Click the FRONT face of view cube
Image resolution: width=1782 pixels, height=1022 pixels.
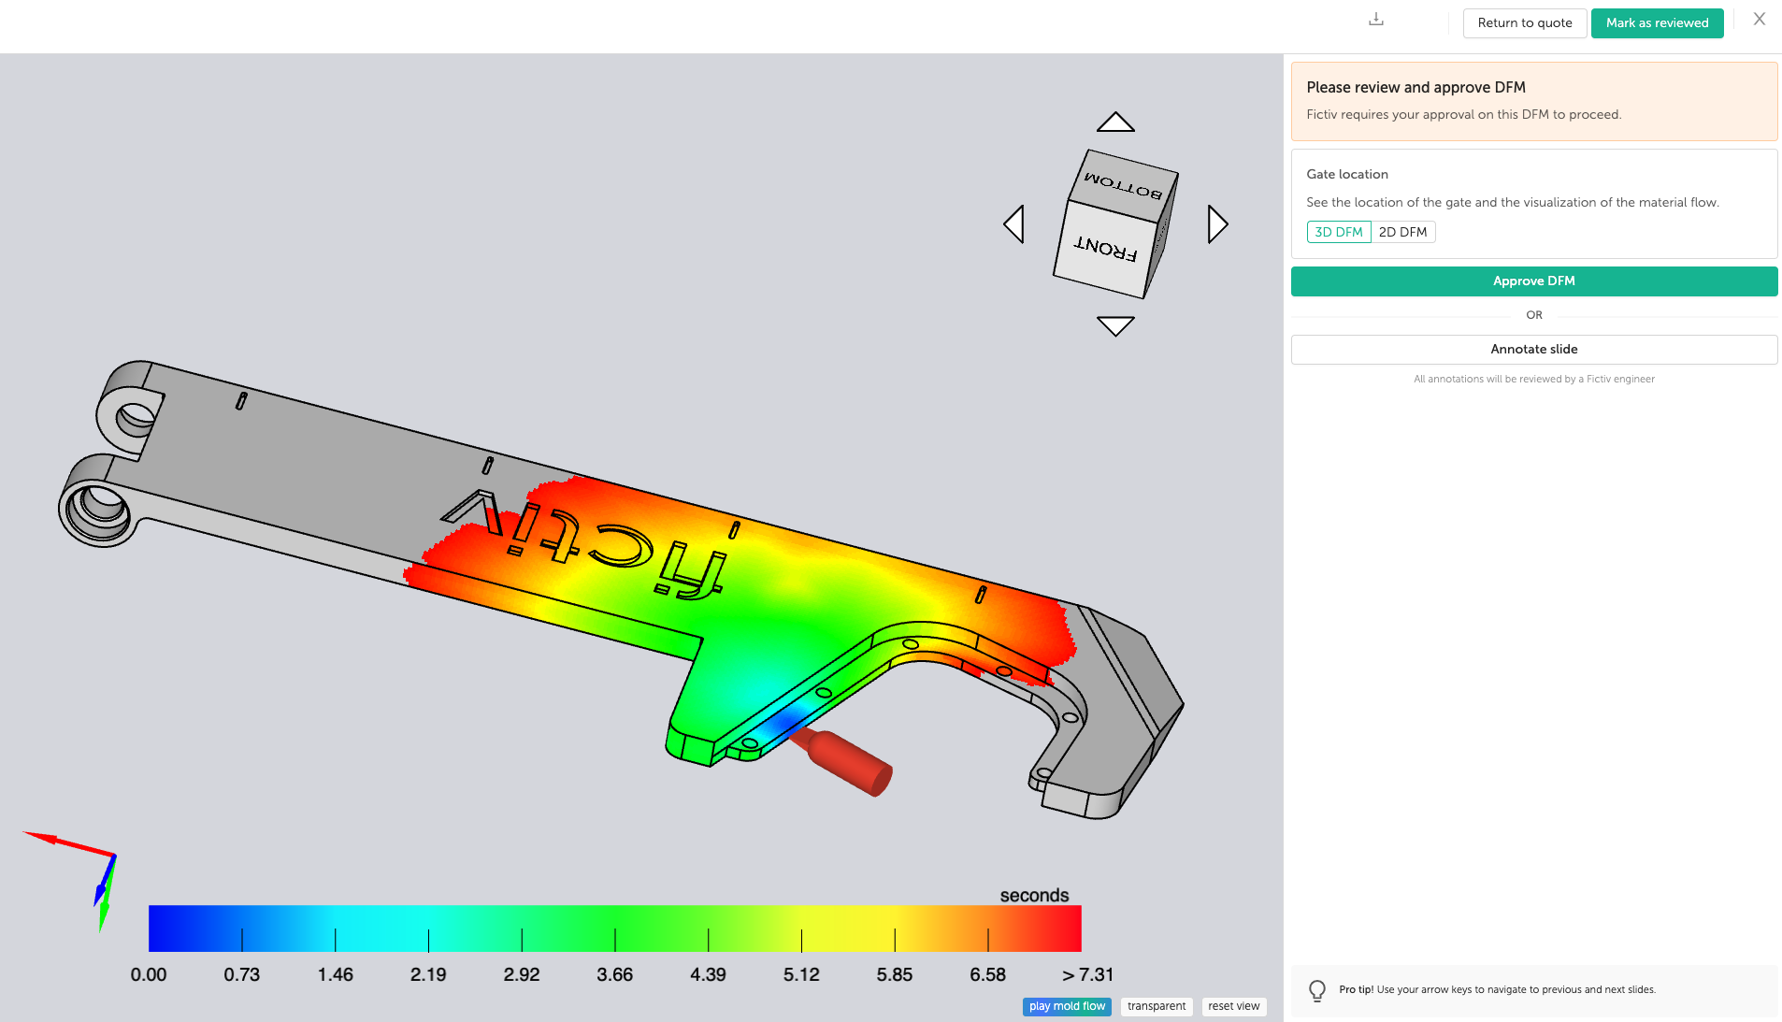pyautogui.click(x=1103, y=251)
